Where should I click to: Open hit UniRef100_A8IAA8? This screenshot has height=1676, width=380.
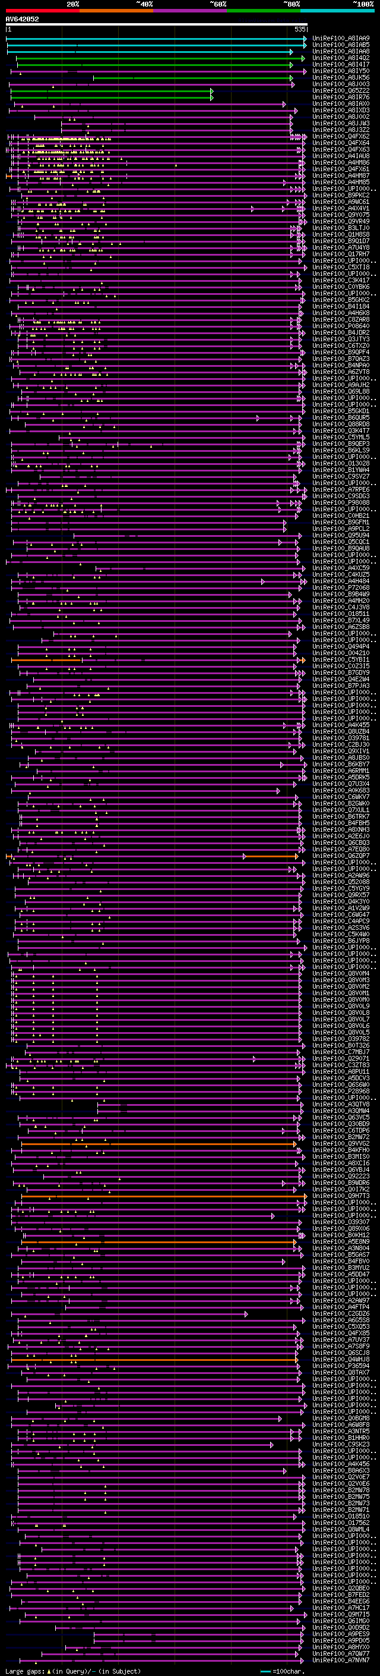point(341,51)
